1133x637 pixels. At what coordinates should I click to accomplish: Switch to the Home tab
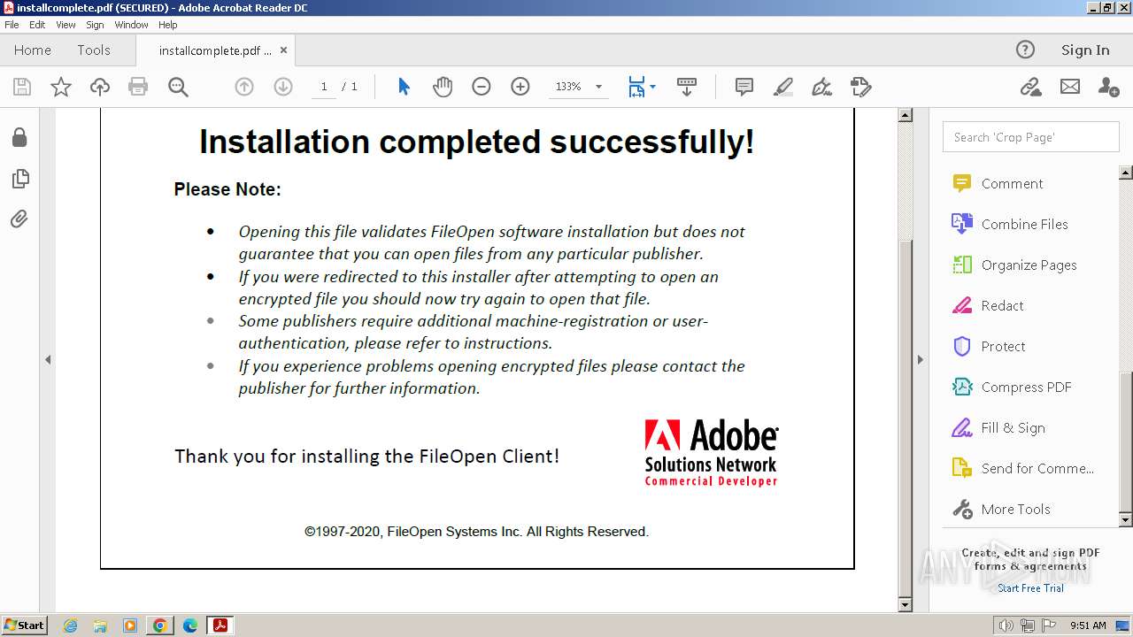pos(33,50)
